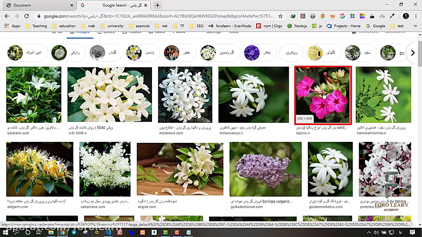Close the Document tab

tap(72, 5)
